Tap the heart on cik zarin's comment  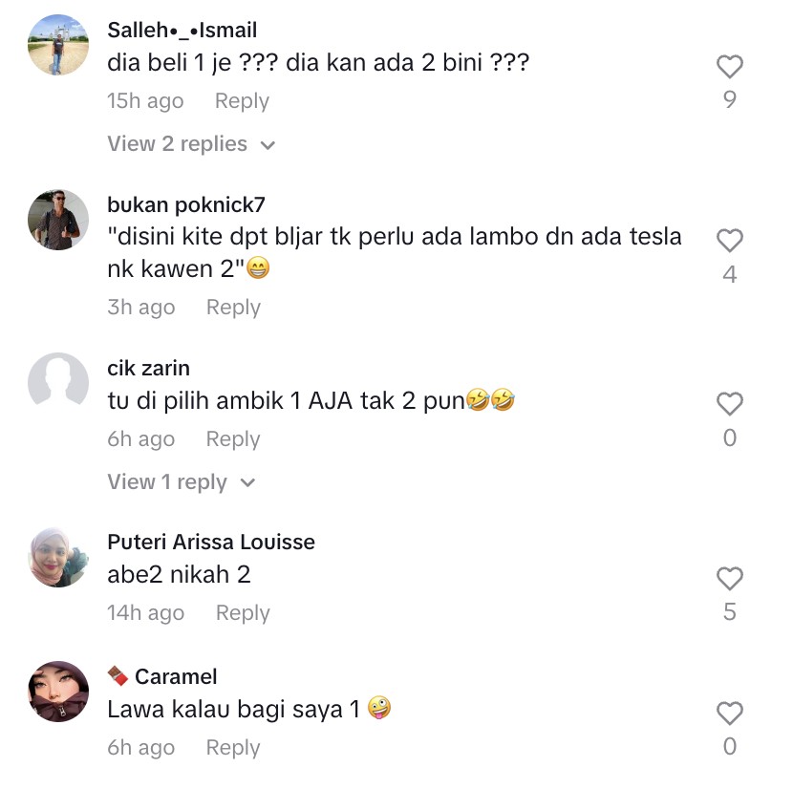(x=729, y=404)
